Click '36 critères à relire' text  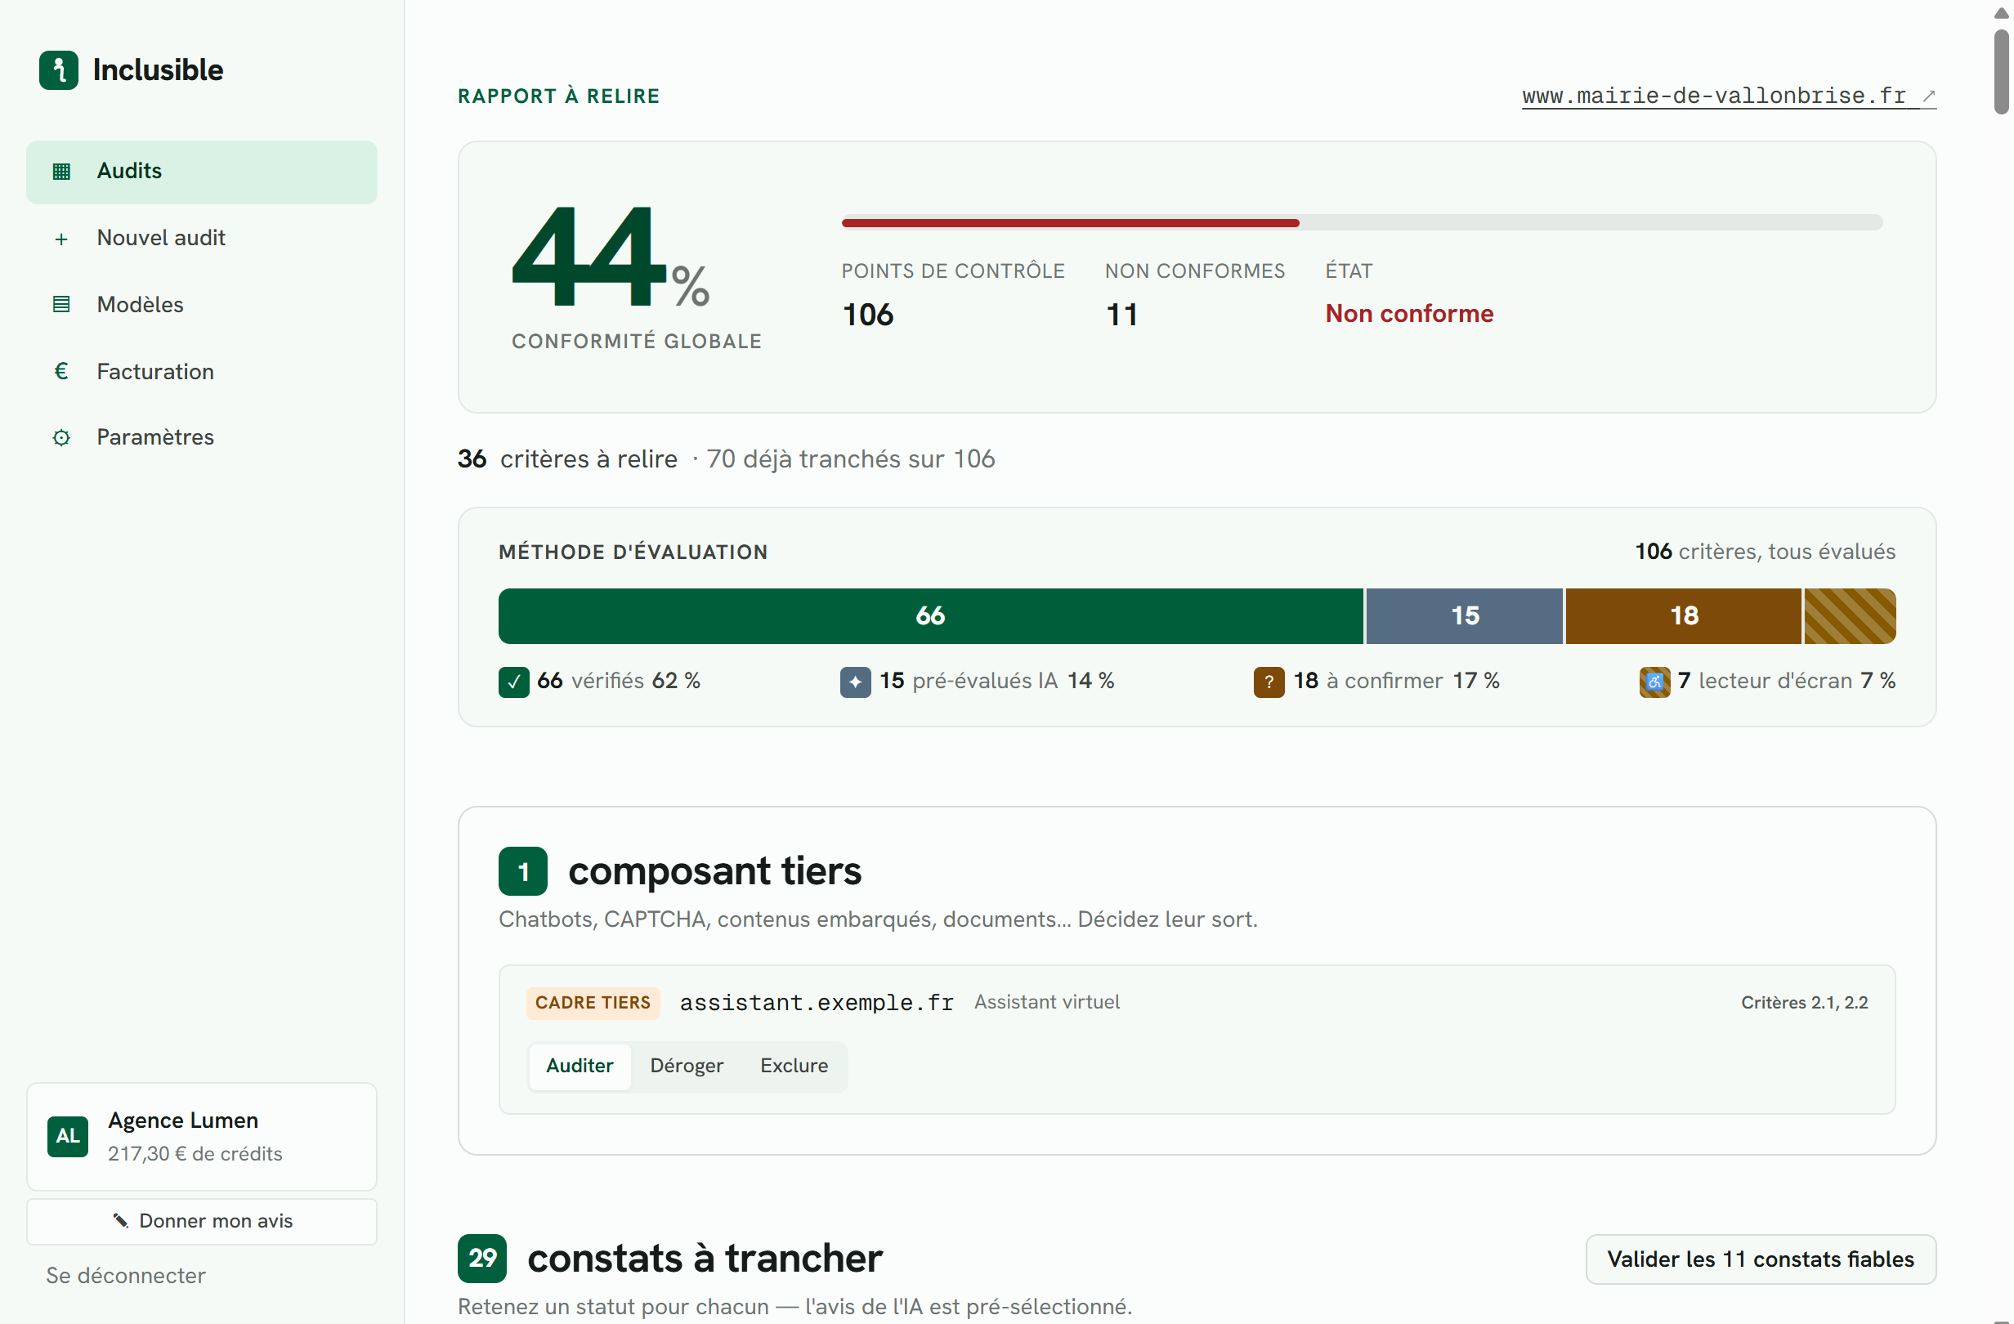567,459
